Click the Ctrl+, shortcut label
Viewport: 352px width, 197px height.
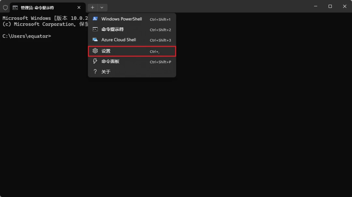coord(154,52)
